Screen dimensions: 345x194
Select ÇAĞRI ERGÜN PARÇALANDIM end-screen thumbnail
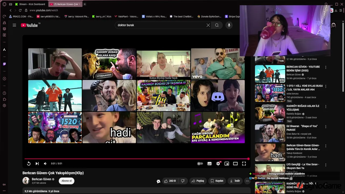pyautogui.click(x=218, y=127)
